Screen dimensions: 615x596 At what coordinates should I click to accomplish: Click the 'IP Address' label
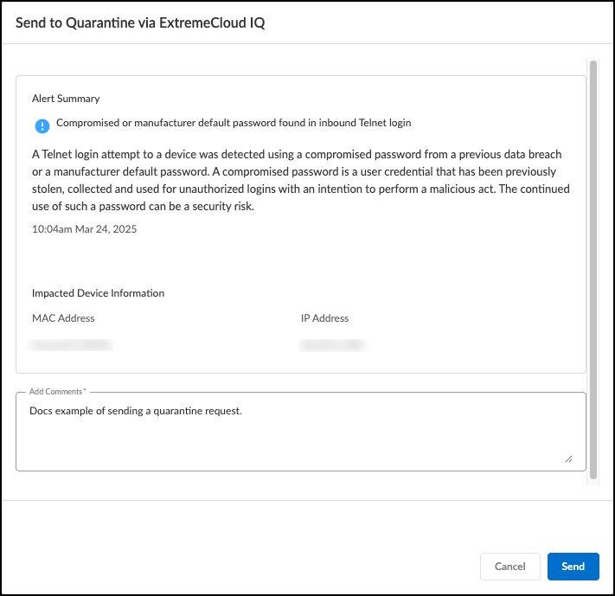coord(324,318)
